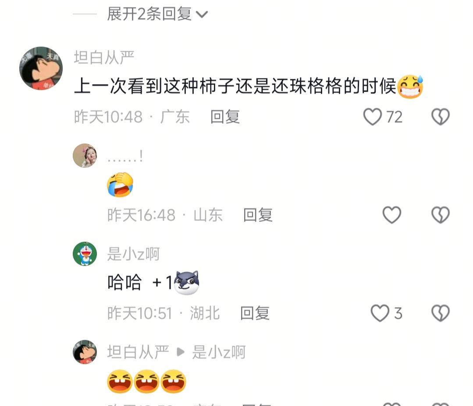The height and width of the screenshot is (406, 473).
Task: Reply to the 广东 comment via 回复
Action: tap(225, 117)
